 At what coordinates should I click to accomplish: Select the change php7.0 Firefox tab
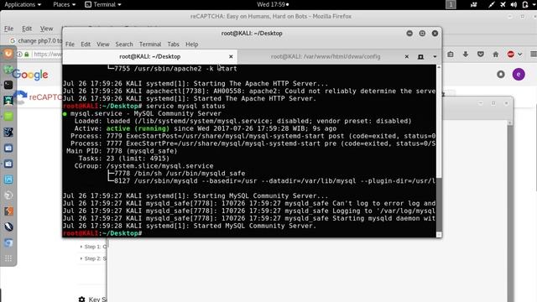pos(36,41)
